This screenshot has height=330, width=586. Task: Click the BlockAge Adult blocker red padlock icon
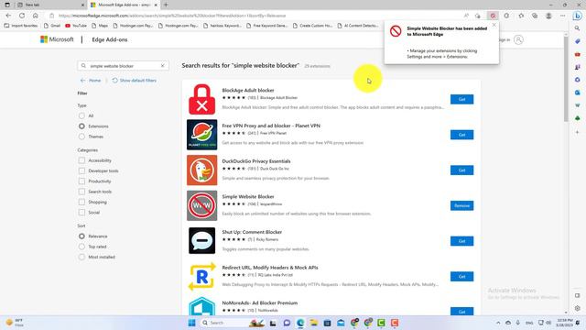pyautogui.click(x=201, y=99)
